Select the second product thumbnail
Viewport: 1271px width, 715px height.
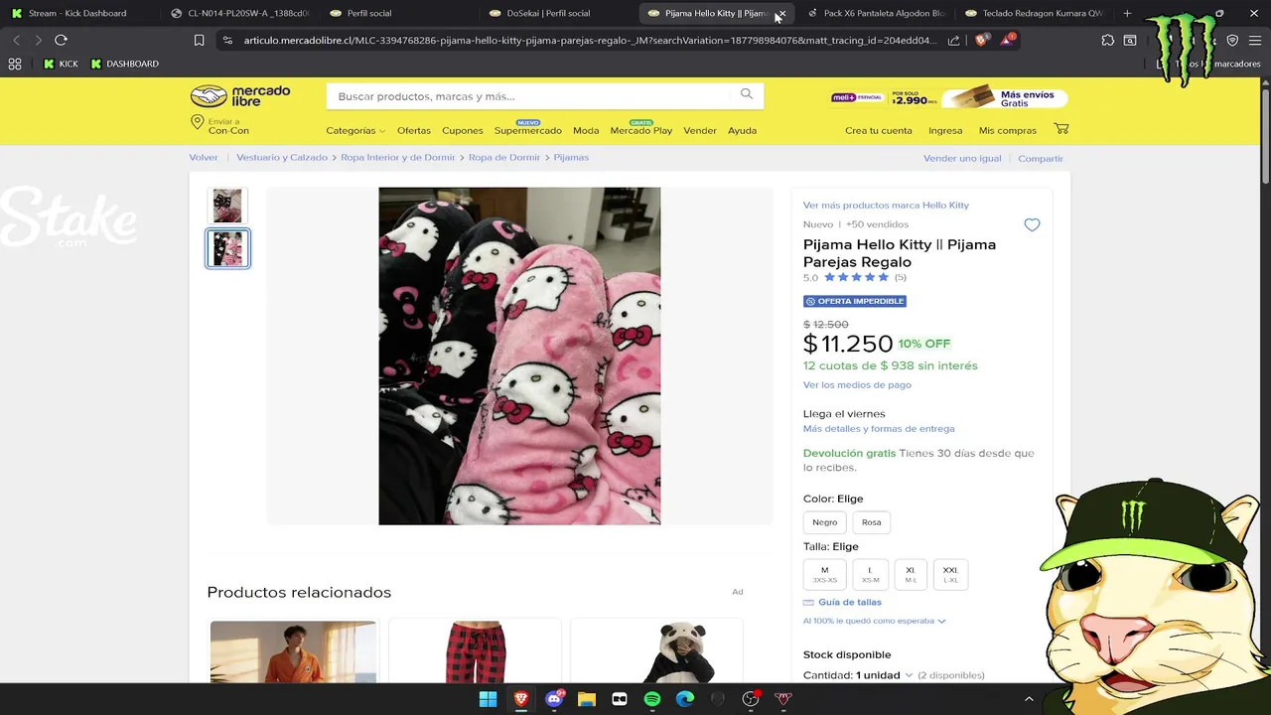[x=227, y=248]
